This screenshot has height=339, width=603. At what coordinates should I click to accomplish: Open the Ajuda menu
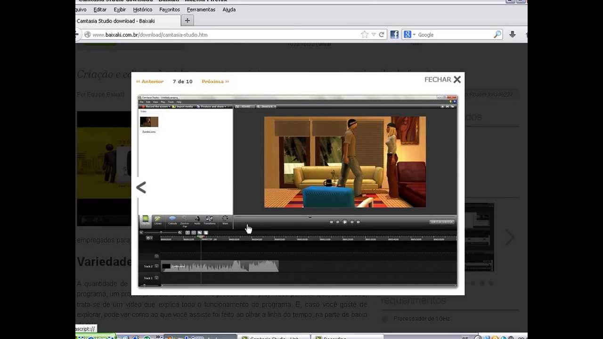tap(229, 9)
